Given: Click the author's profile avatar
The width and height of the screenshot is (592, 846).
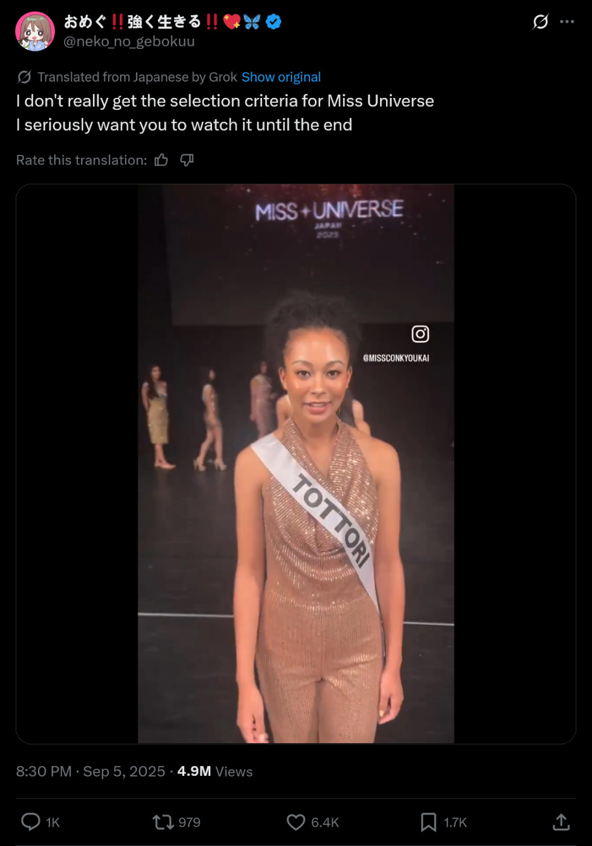Looking at the screenshot, I should (x=35, y=31).
